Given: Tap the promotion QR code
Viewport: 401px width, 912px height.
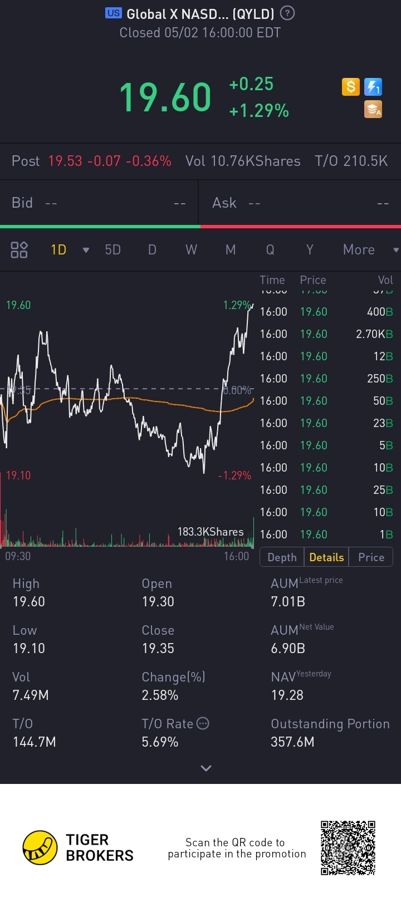Looking at the screenshot, I should click(348, 847).
